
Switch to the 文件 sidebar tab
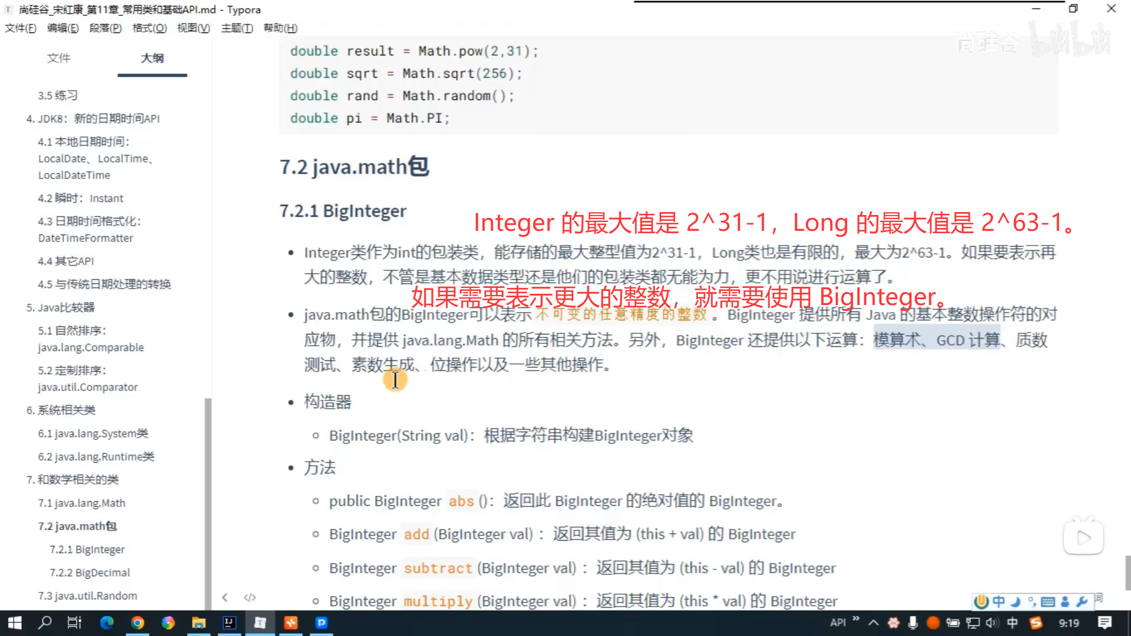pyautogui.click(x=58, y=58)
